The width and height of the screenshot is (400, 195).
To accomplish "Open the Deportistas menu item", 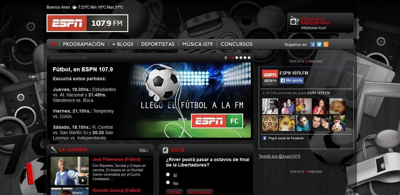I will tap(158, 44).
